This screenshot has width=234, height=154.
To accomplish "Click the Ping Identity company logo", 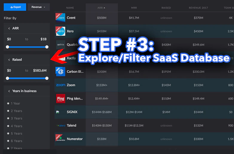I will (61, 98).
